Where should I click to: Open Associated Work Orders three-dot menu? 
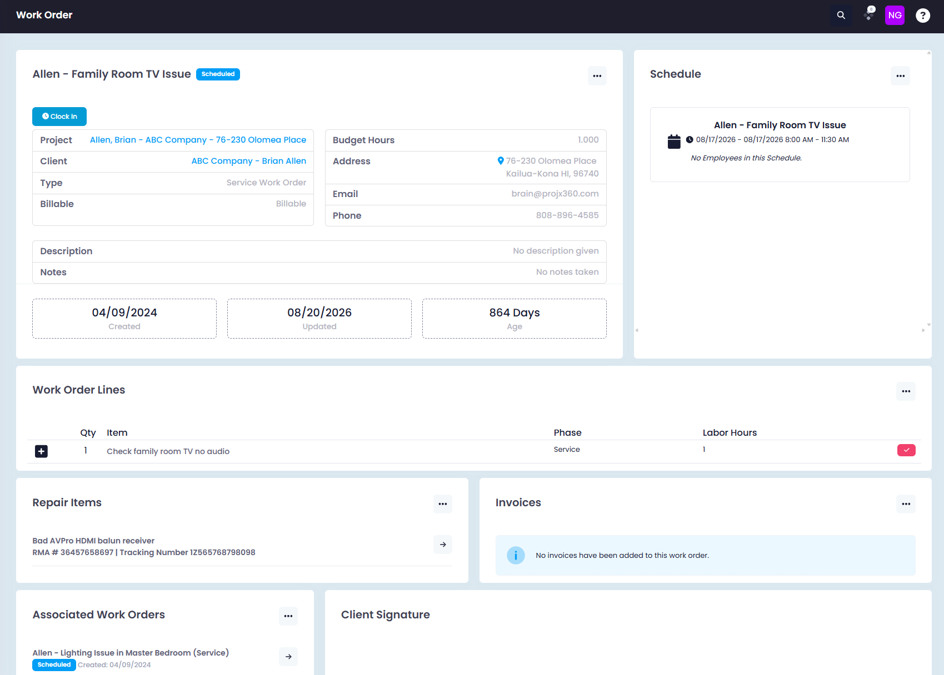point(288,616)
